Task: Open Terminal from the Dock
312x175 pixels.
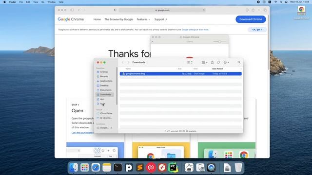Action: tap(118, 168)
